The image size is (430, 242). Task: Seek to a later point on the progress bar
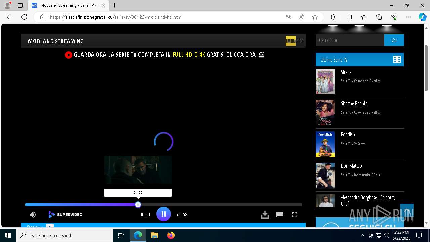click(220, 205)
